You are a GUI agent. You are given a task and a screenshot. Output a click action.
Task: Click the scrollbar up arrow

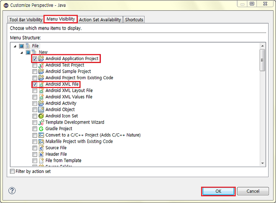point(263,46)
